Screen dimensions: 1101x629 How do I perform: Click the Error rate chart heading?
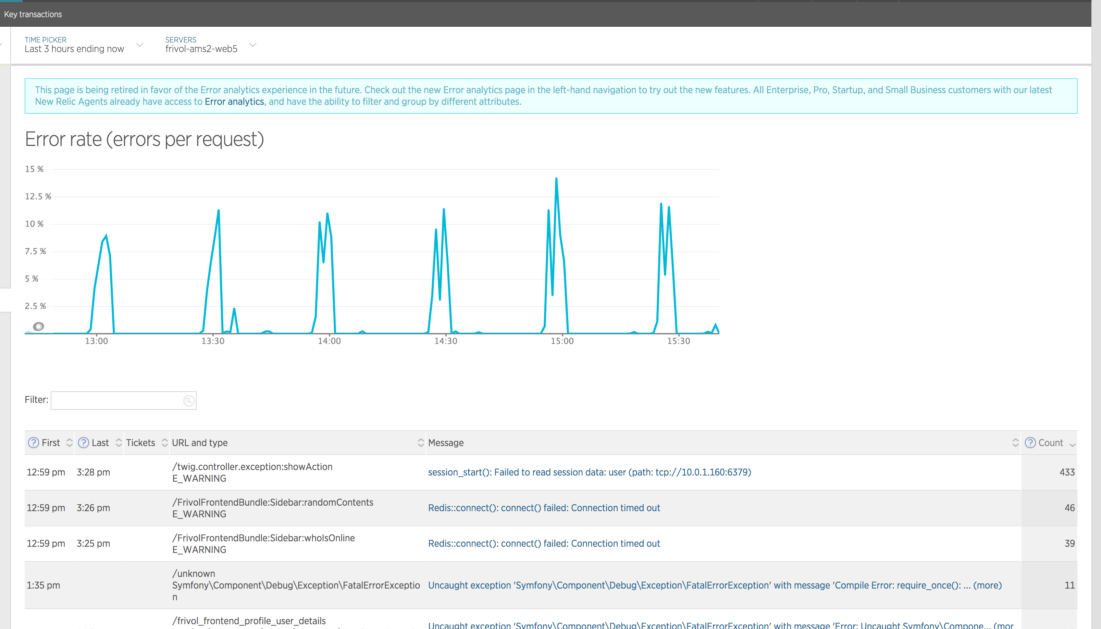[144, 139]
